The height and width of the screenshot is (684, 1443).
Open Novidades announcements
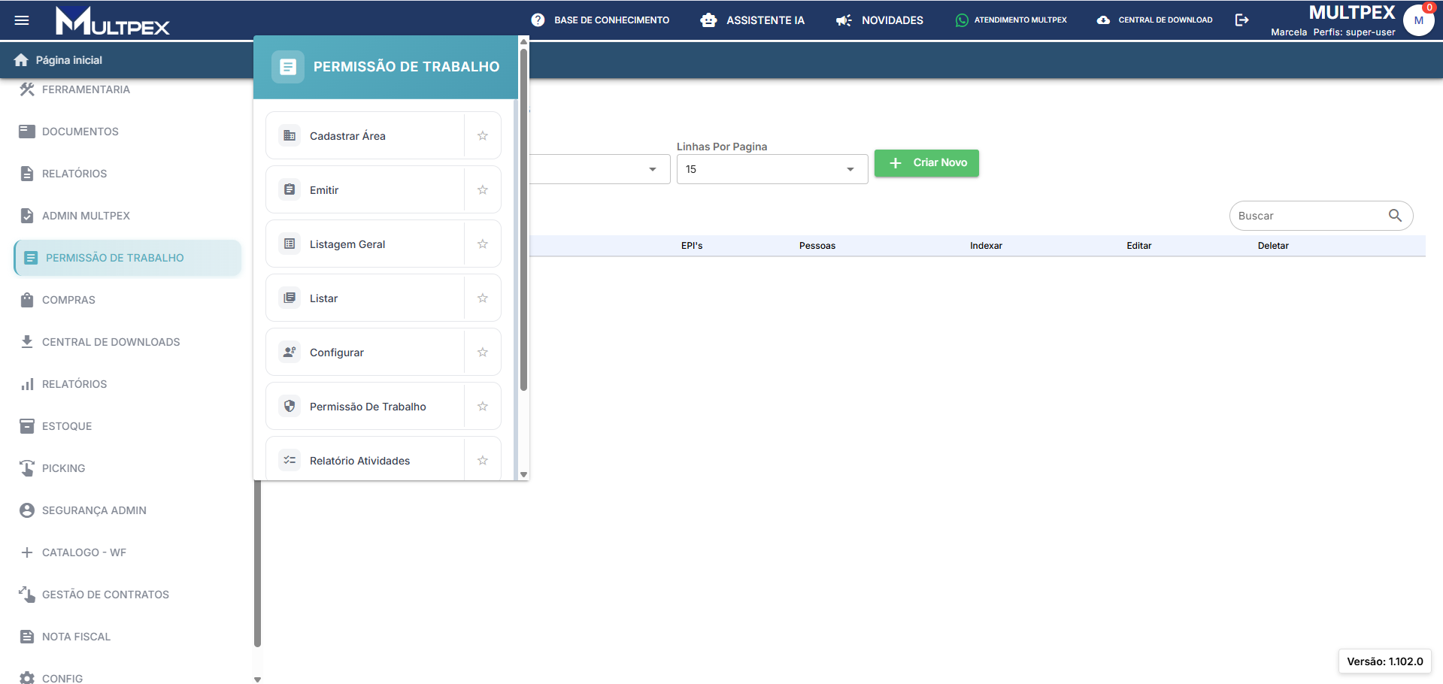(880, 20)
